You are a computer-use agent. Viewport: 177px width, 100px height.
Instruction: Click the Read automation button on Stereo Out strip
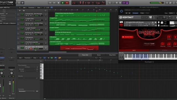[x=12, y=70]
